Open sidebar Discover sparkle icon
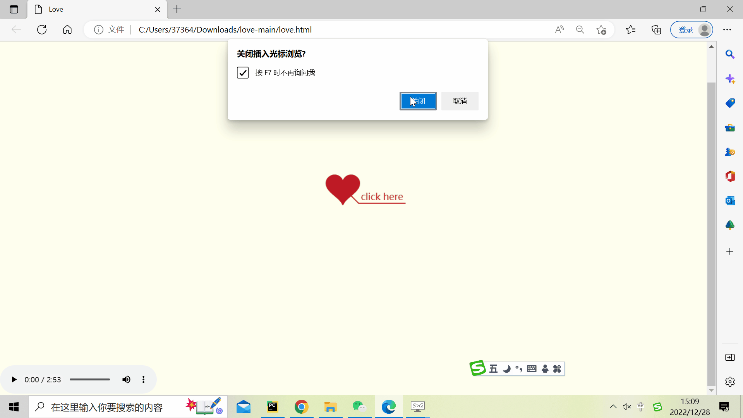The width and height of the screenshot is (743, 418). (730, 79)
